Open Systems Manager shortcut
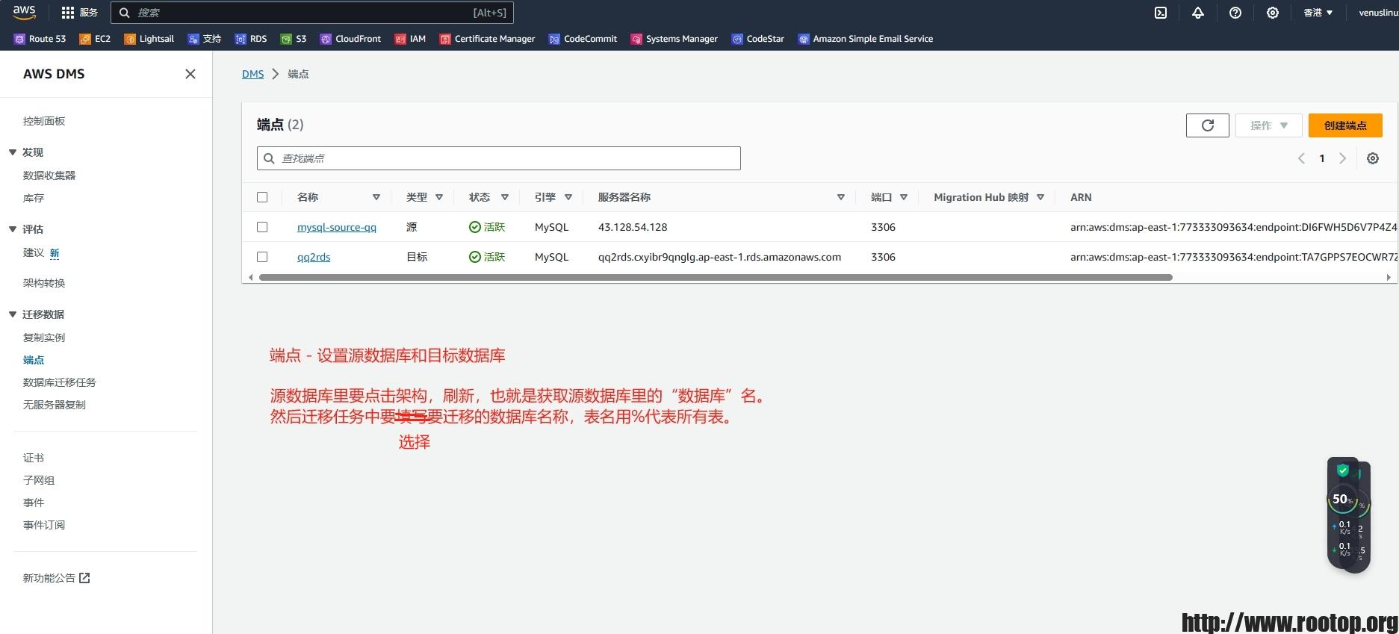This screenshot has height=634, width=1399. 674,39
